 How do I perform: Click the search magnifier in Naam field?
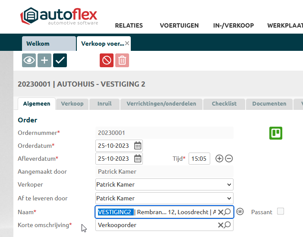coord(227,212)
